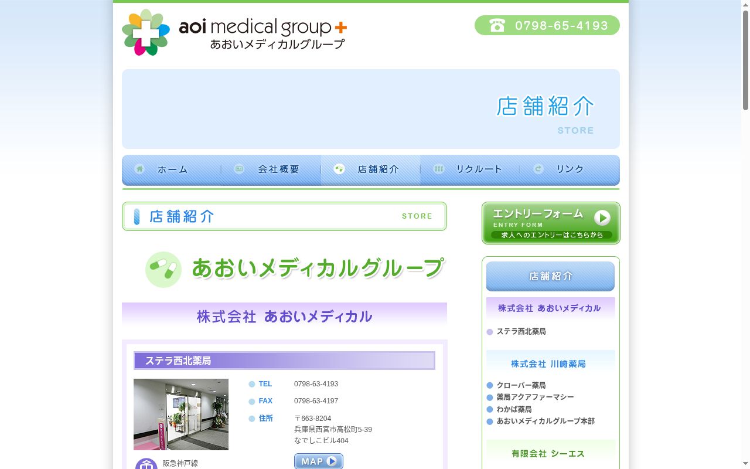750x469 pixels.
Task: Click the MAP button
Action: click(x=319, y=461)
